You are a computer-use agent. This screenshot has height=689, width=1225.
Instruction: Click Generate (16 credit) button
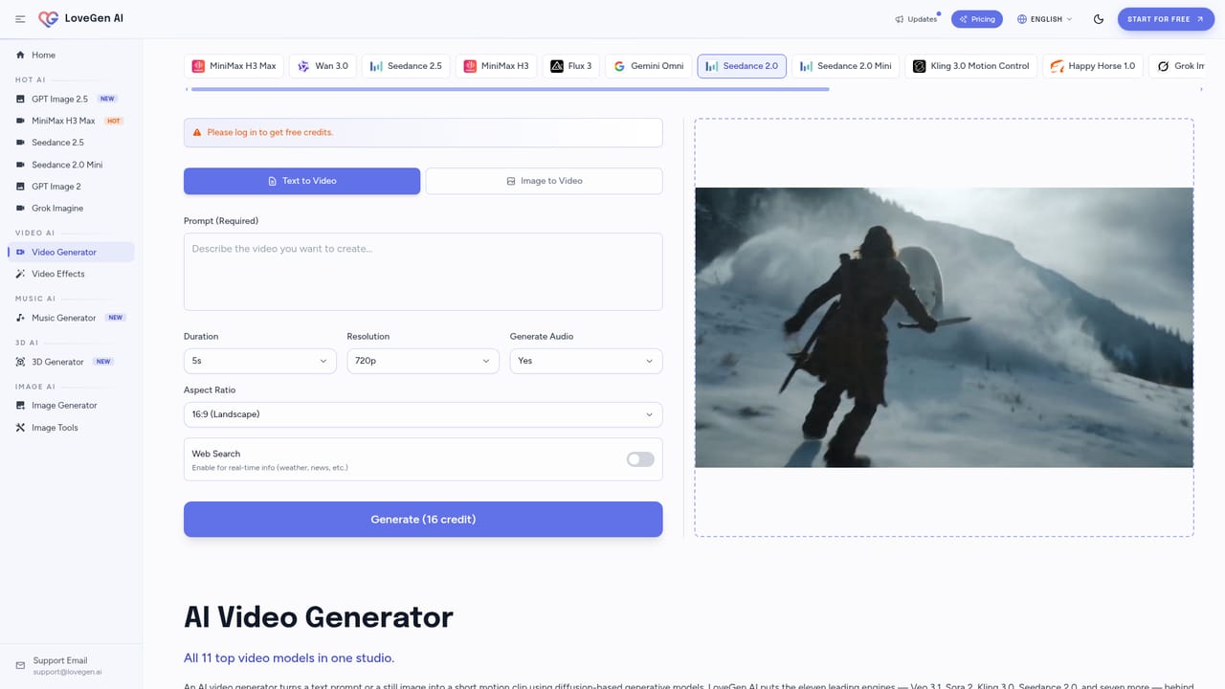click(423, 519)
